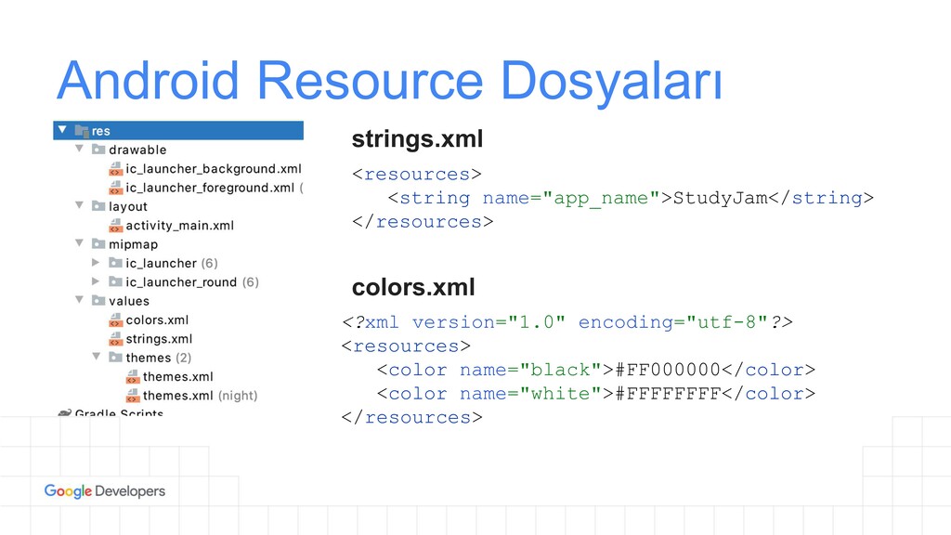
Task: Click the app_name attribute value
Action: [x=601, y=199]
